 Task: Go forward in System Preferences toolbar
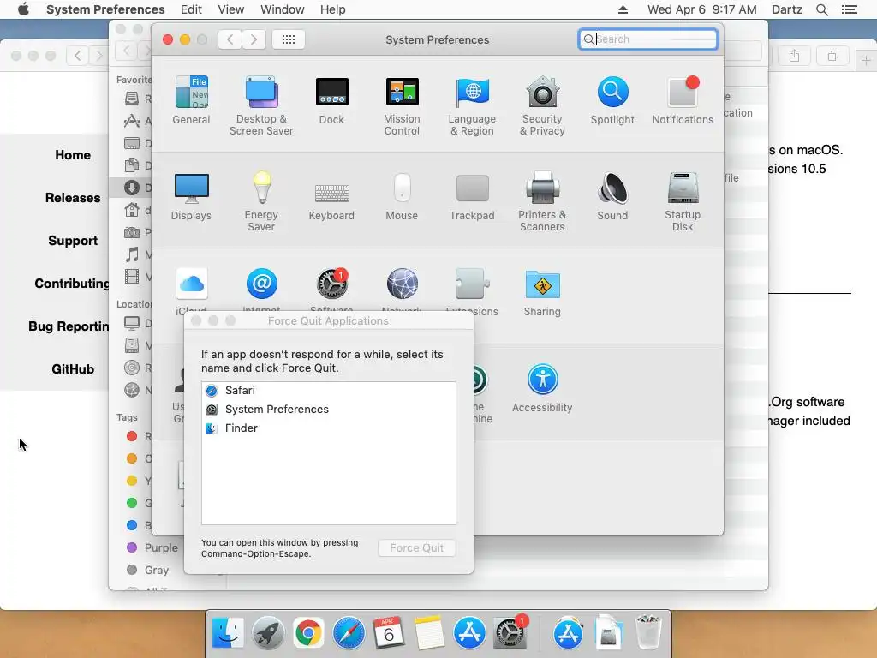point(254,39)
